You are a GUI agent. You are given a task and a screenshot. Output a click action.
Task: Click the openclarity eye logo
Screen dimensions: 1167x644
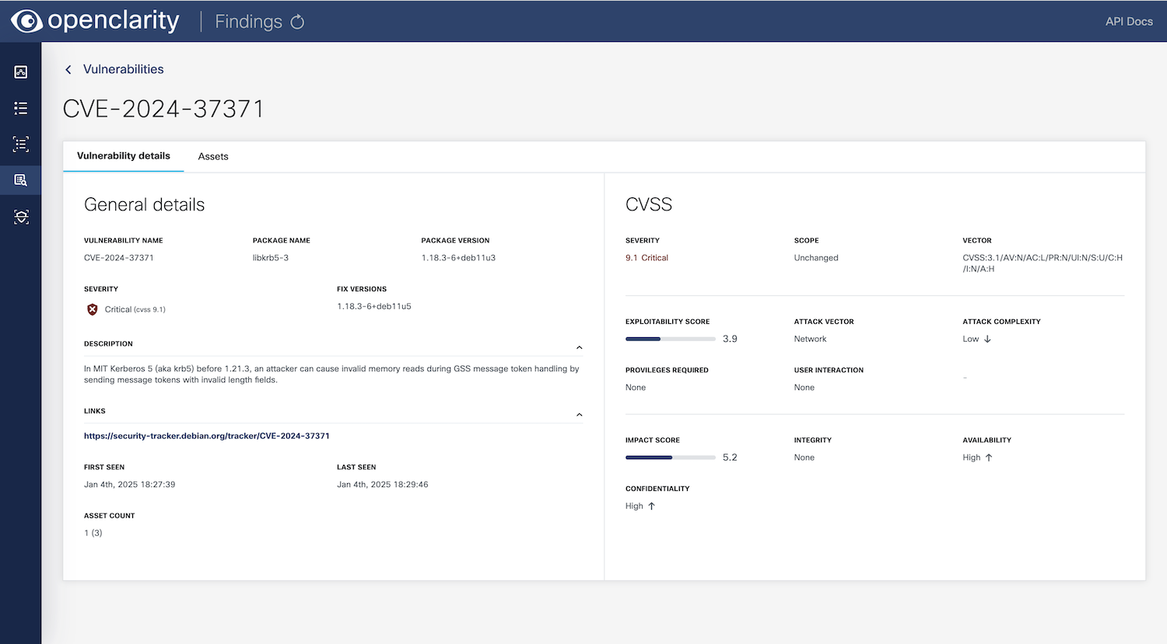coord(26,21)
